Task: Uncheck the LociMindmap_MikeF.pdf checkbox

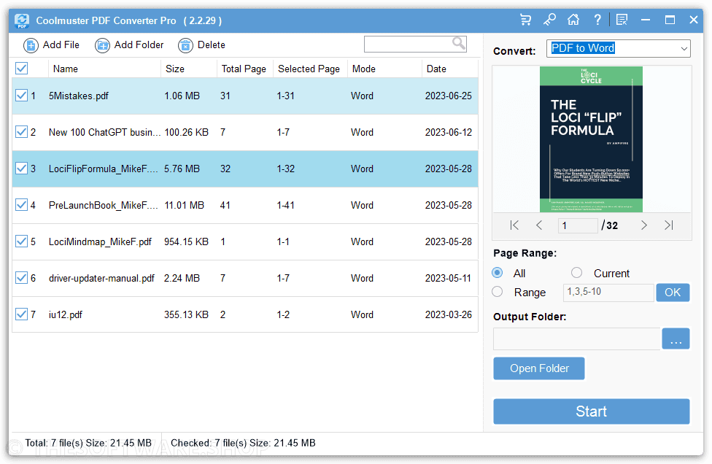Action: [x=21, y=241]
